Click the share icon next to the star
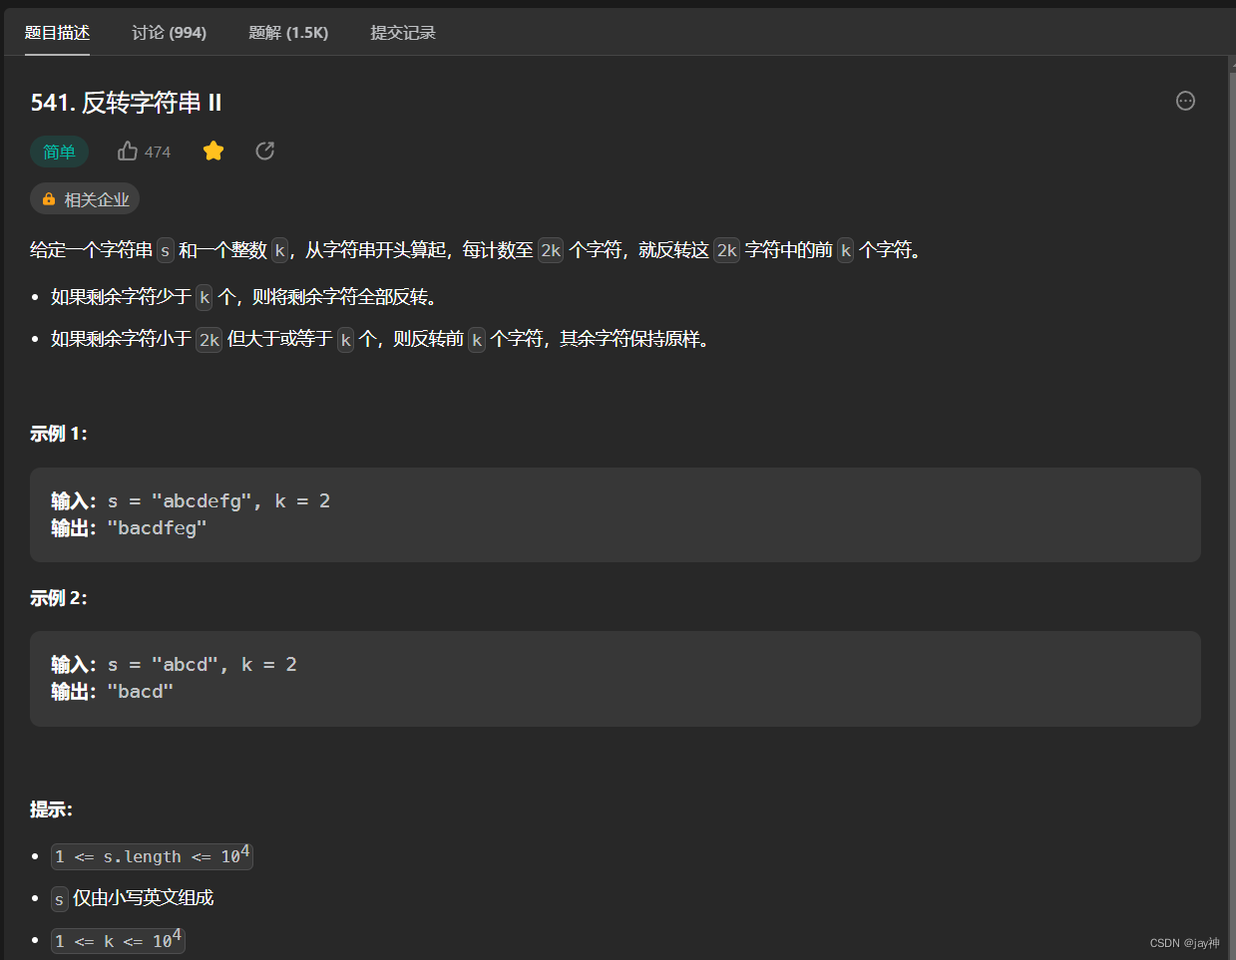The height and width of the screenshot is (960, 1236). [264, 150]
